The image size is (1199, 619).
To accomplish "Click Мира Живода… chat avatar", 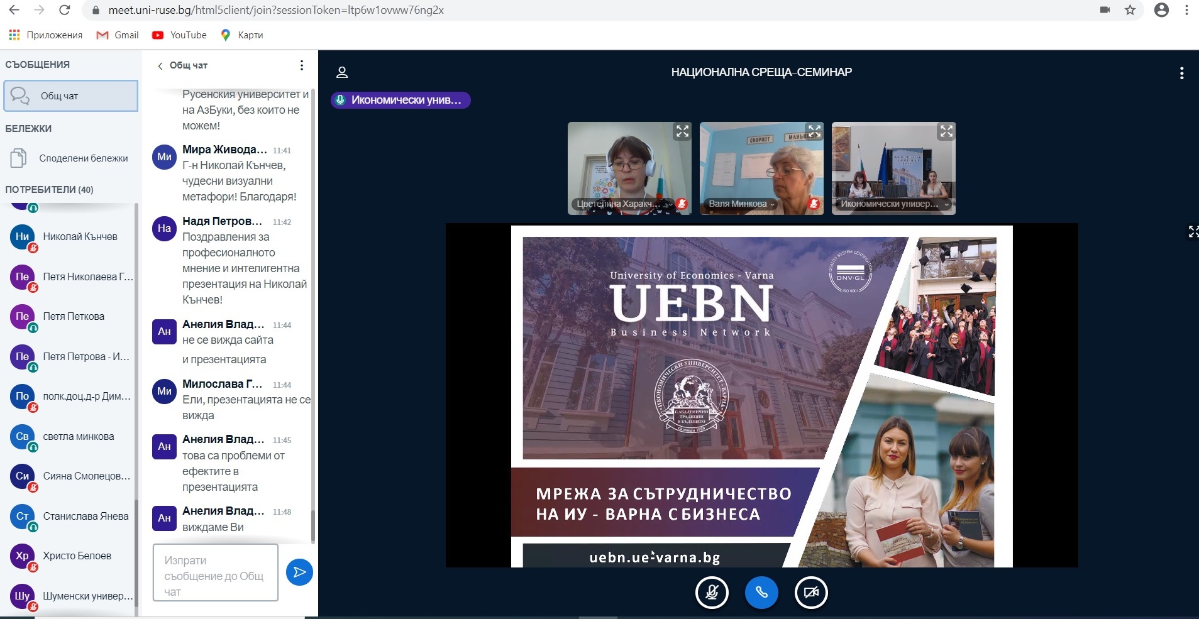I will 164,156.
